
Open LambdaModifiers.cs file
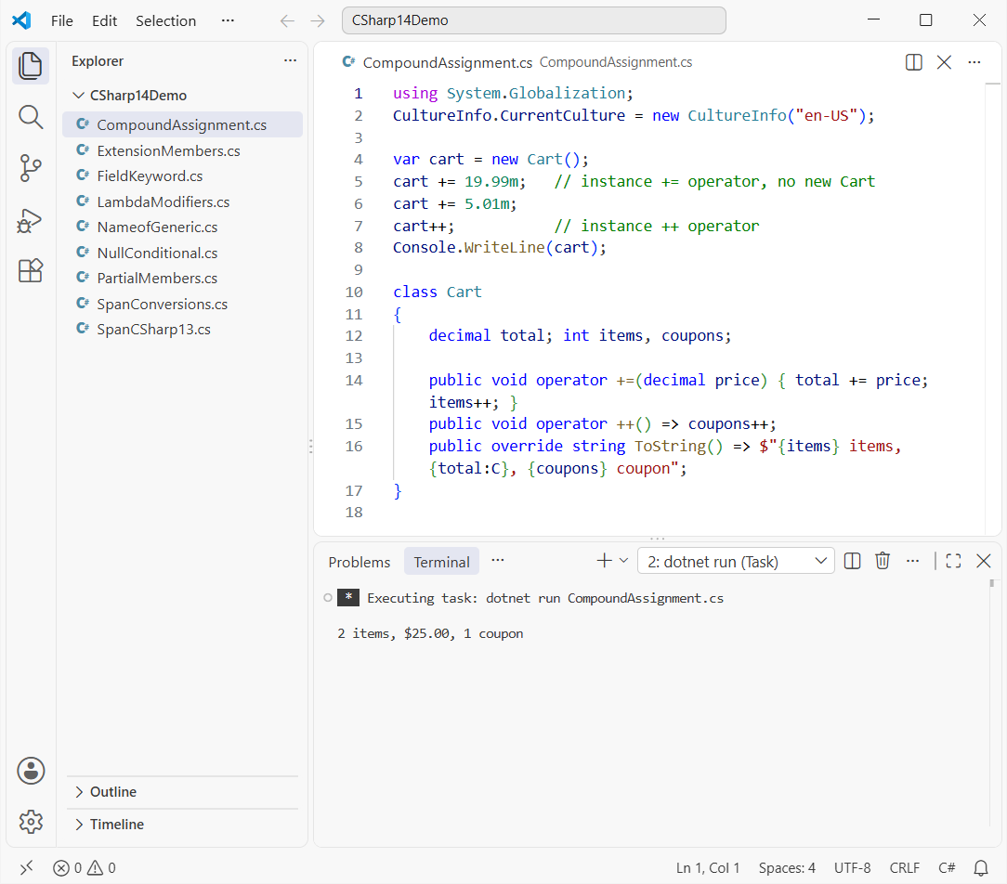click(x=182, y=201)
